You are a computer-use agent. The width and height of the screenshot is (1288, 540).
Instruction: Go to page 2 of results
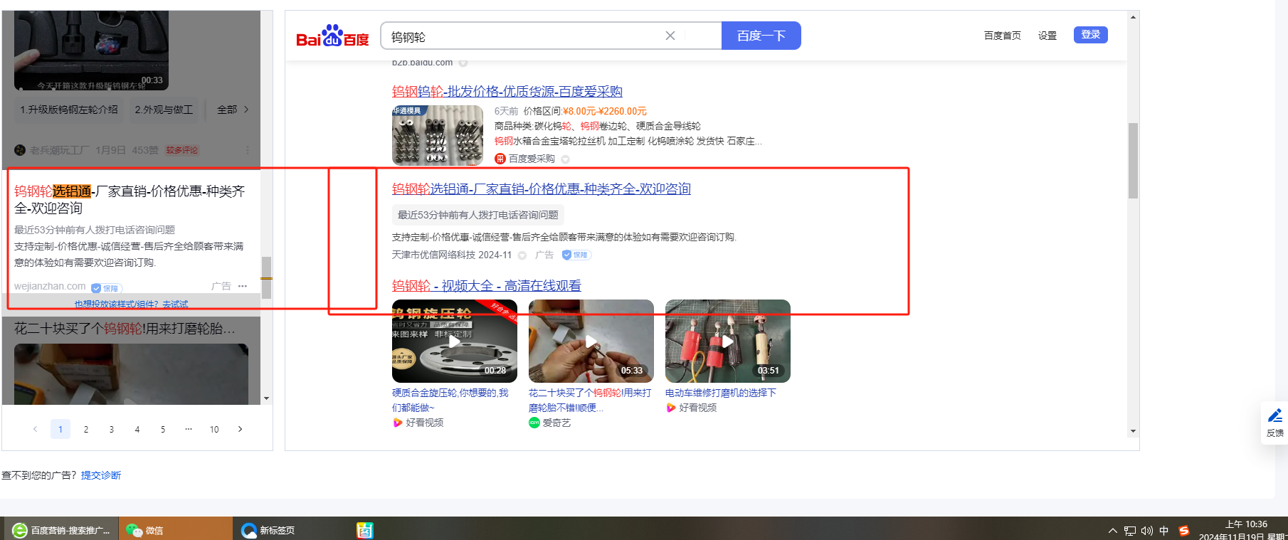tap(86, 429)
